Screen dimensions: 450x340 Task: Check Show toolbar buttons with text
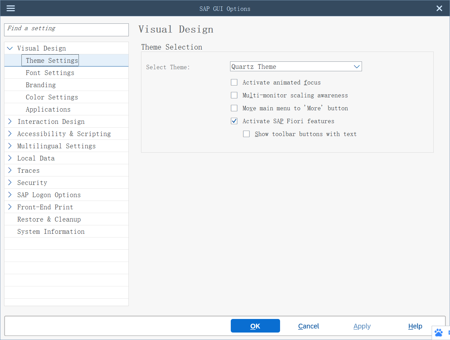pos(246,134)
